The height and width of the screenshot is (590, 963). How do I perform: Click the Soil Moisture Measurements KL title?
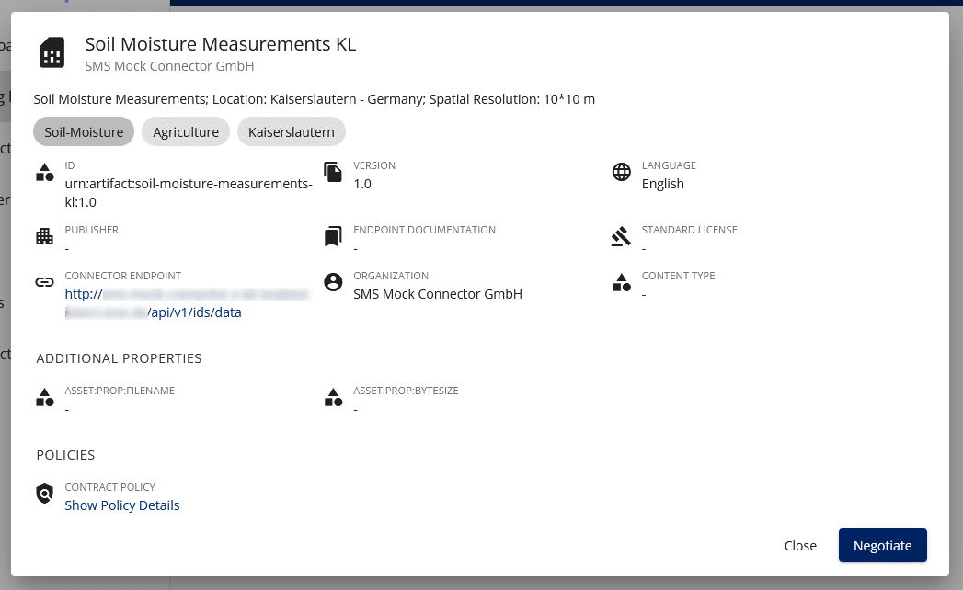(221, 44)
